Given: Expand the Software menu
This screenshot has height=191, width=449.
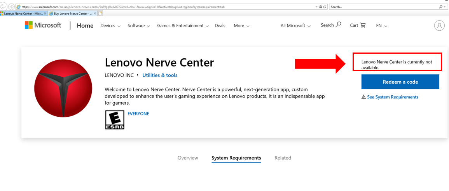Looking at the screenshot, I should tap(139, 26).
